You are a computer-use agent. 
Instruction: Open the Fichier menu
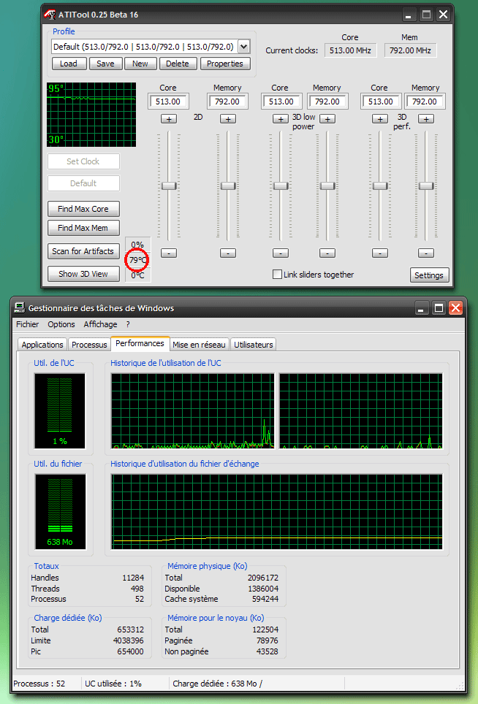point(28,324)
